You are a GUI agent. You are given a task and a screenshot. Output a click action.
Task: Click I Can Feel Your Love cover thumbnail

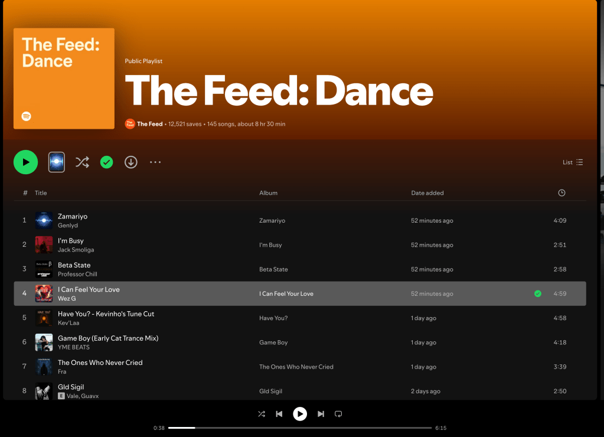44,293
